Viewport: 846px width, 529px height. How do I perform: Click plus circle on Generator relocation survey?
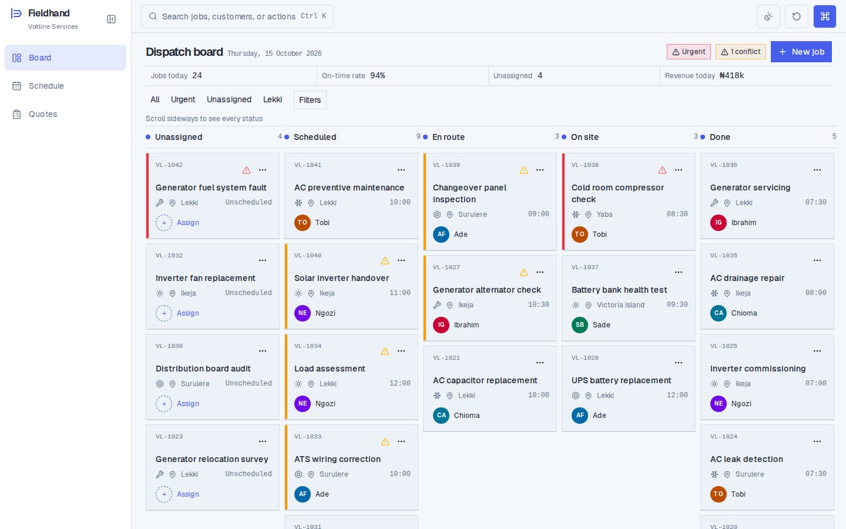click(164, 494)
